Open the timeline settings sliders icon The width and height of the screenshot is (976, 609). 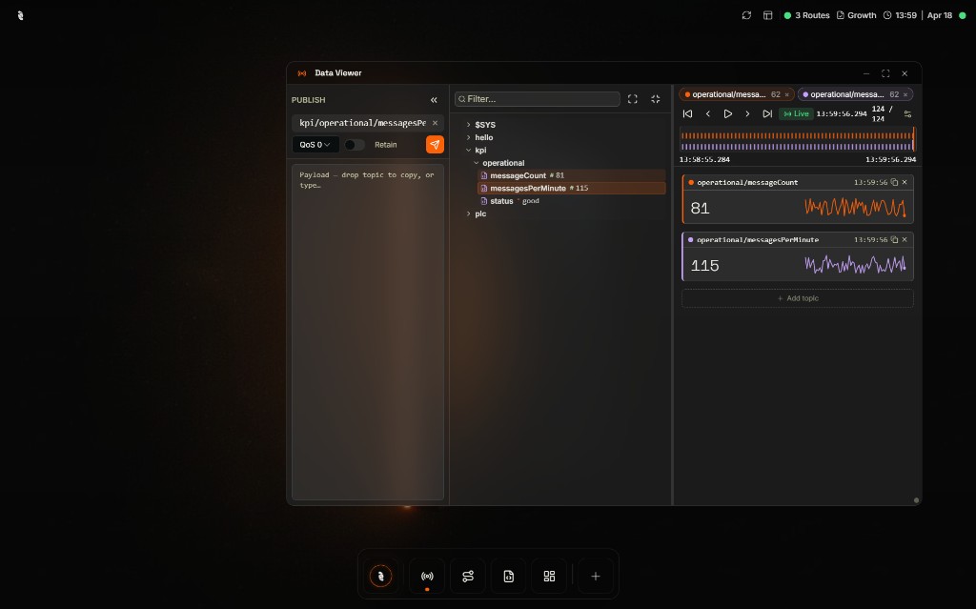pyautogui.click(x=907, y=114)
